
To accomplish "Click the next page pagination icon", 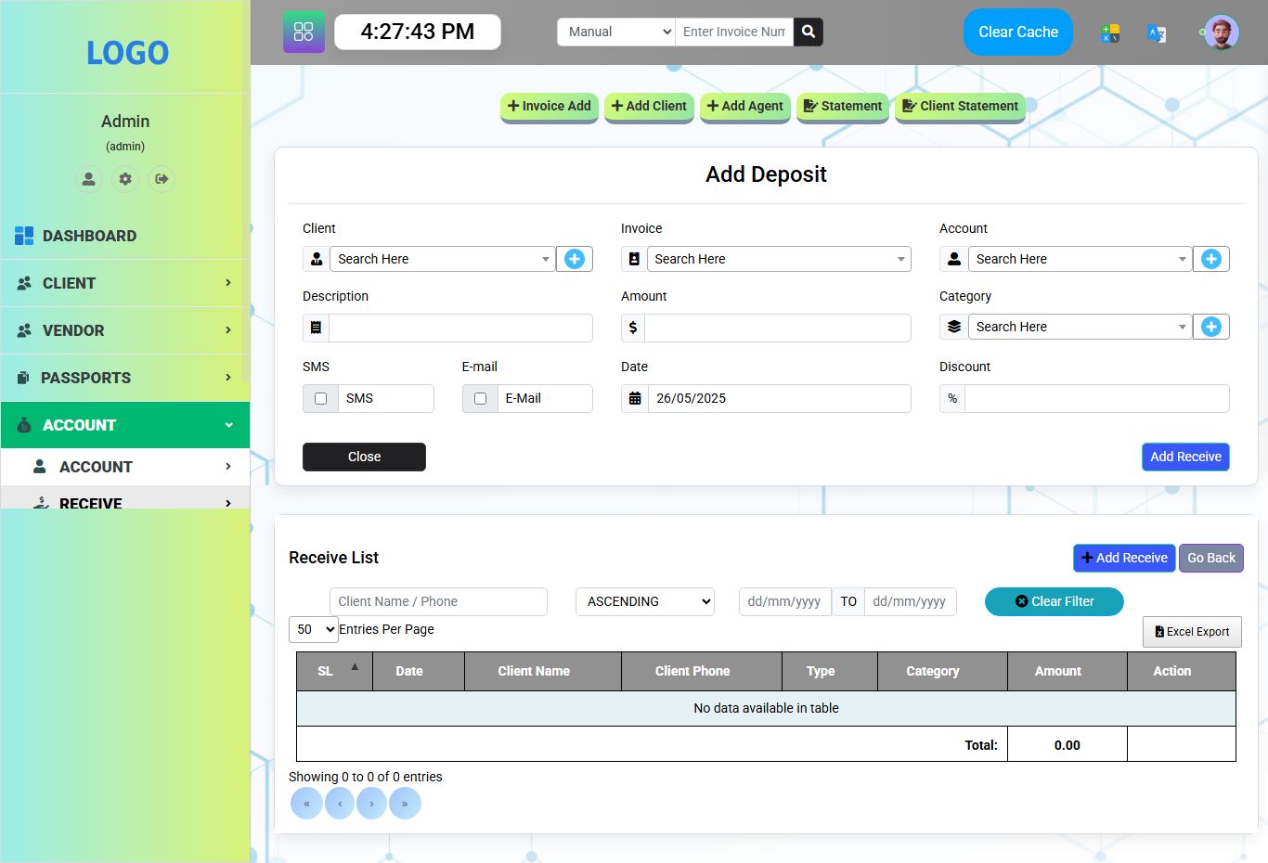I will (371, 804).
